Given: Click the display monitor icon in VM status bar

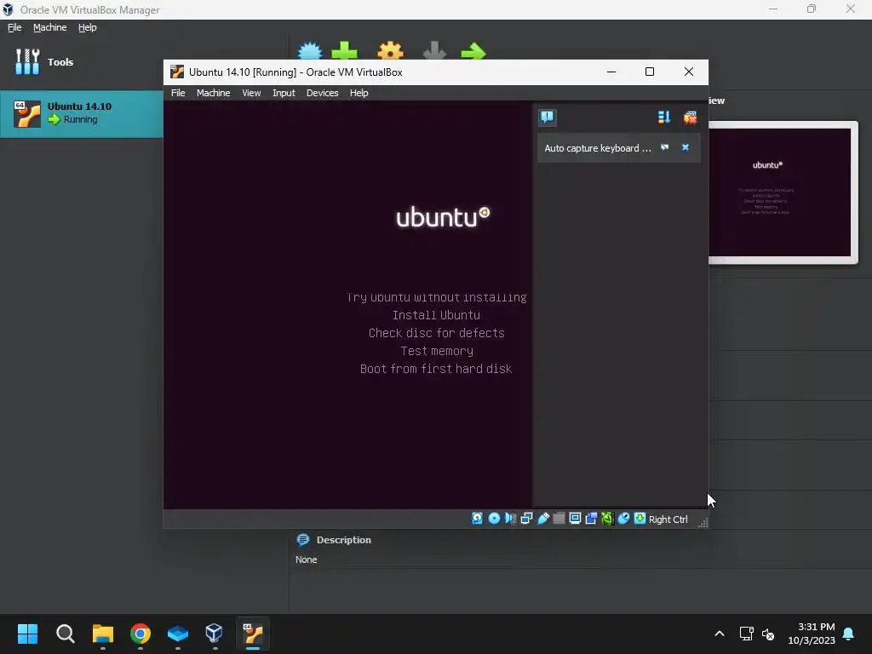Looking at the screenshot, I should pos(575,519).
